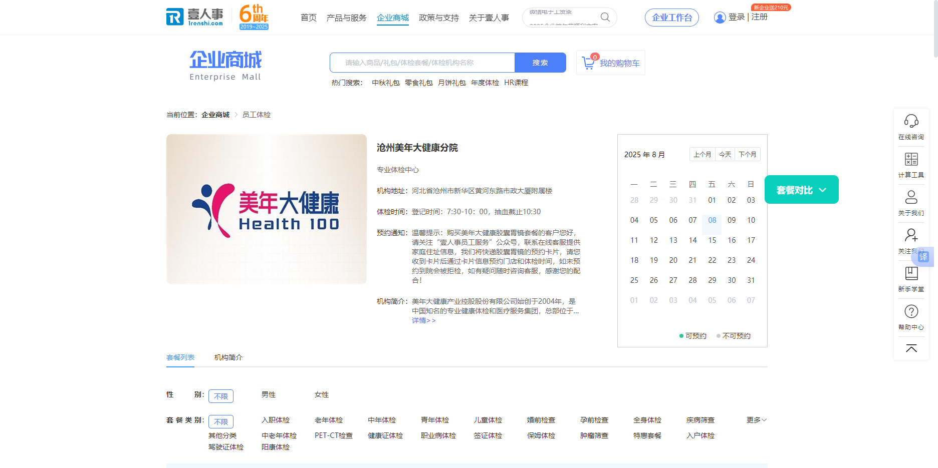Click the back-to-top arrow icon
The image size is (938, 468).
pyautogui.click(x=911, y=348)
